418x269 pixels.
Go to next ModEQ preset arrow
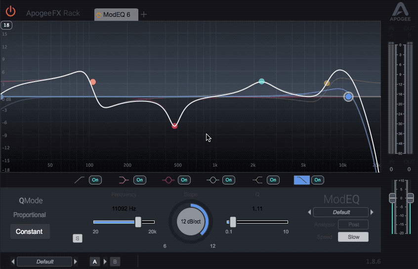372,213
